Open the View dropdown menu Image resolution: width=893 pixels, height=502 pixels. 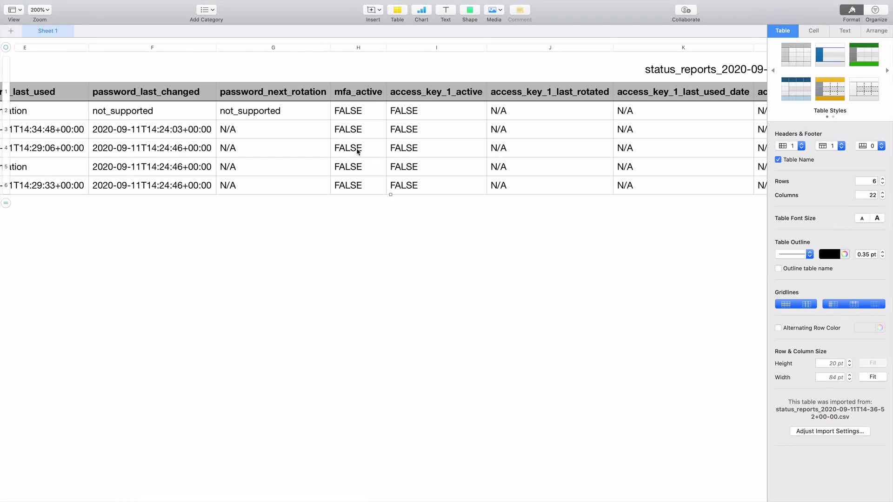tap(15, 10)
